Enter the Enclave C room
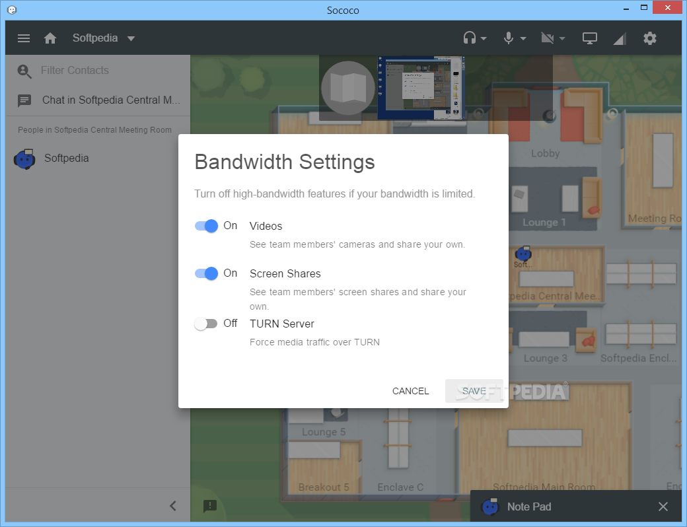687x527 pixels. pos(400,487)
